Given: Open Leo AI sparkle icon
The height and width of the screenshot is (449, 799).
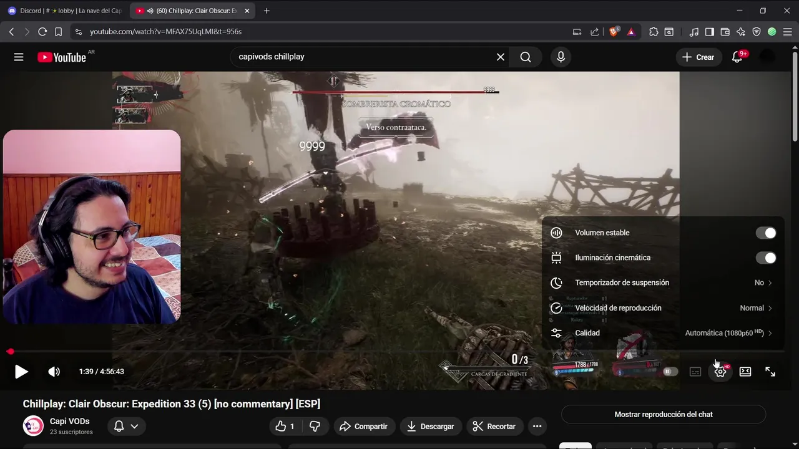Looking at the screenshot, I should click(x=741, y=31).
